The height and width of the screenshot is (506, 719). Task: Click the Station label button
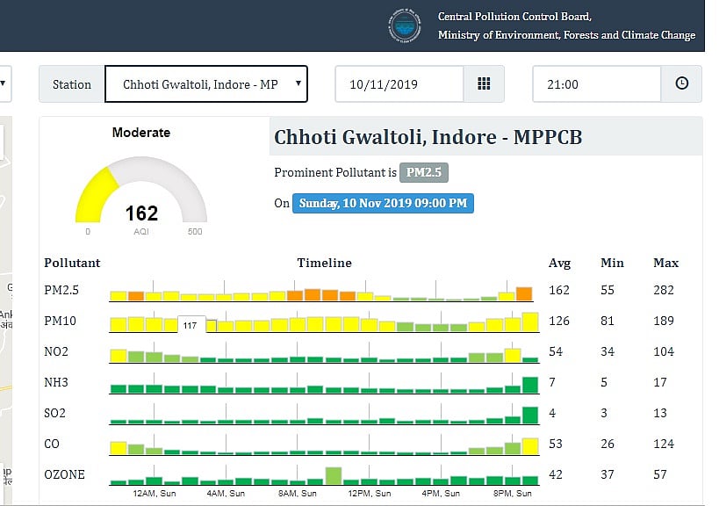click(71, 84)
